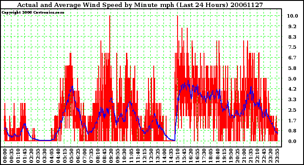
Task: Click the Copyright 2006 Cartronics.com notice
Action: [x=33, y=13]
